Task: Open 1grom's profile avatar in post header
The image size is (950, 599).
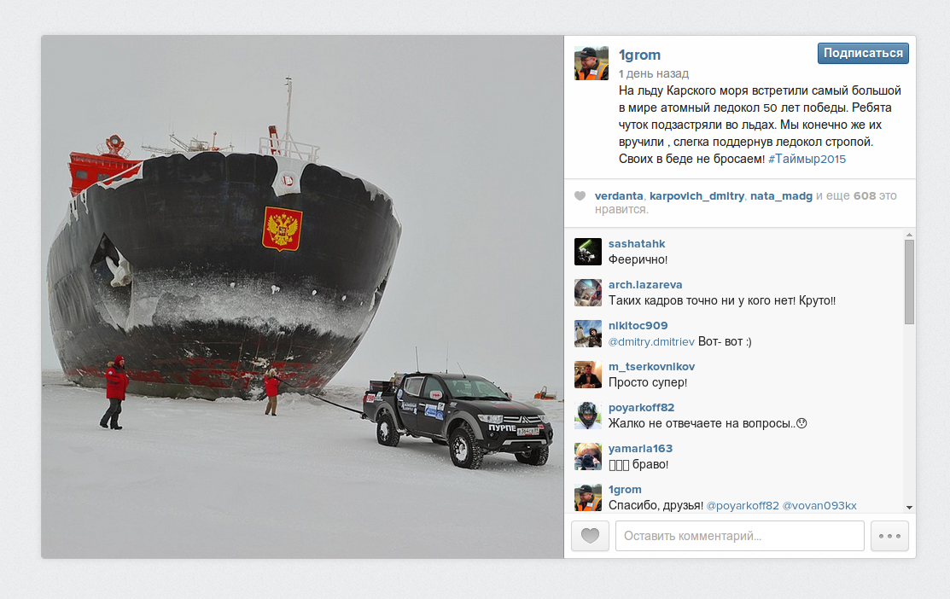Action: 592,63
